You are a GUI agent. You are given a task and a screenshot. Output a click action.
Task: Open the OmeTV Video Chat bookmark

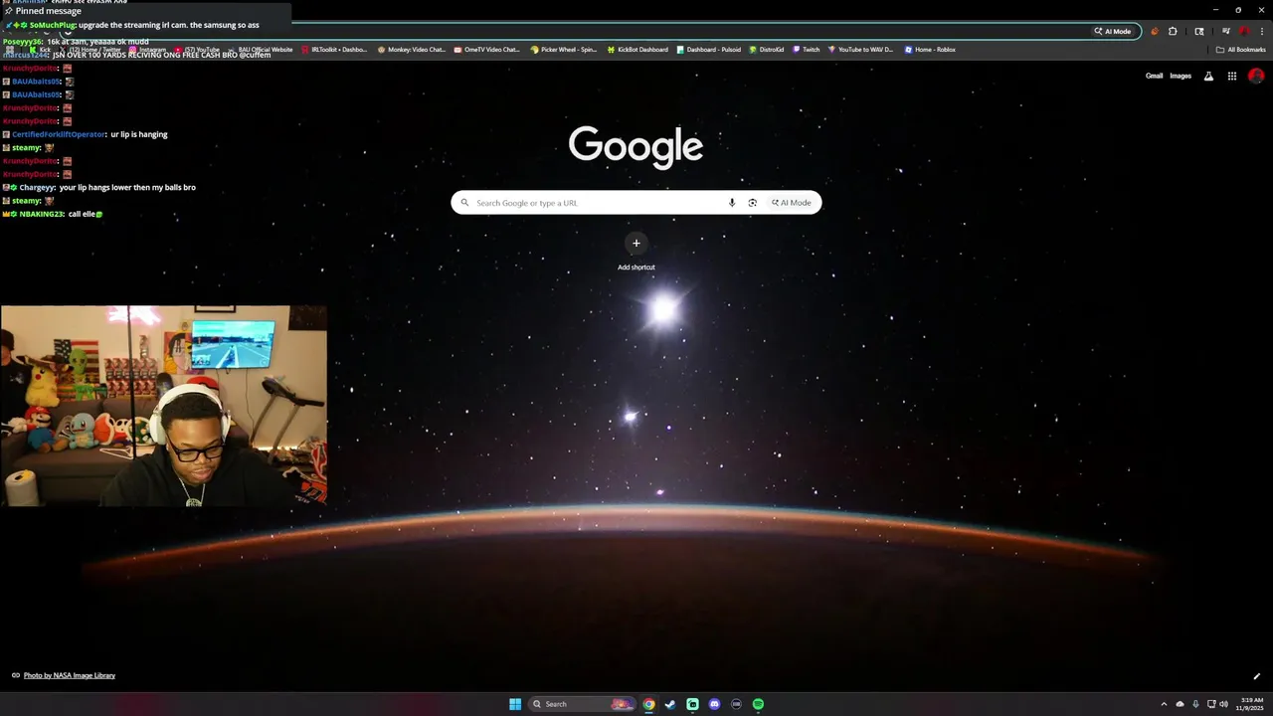[x=486, y=50]
